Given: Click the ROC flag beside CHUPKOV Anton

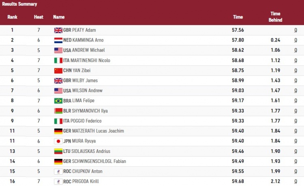Looking at the screenshot, I should (x=58, y=171).
